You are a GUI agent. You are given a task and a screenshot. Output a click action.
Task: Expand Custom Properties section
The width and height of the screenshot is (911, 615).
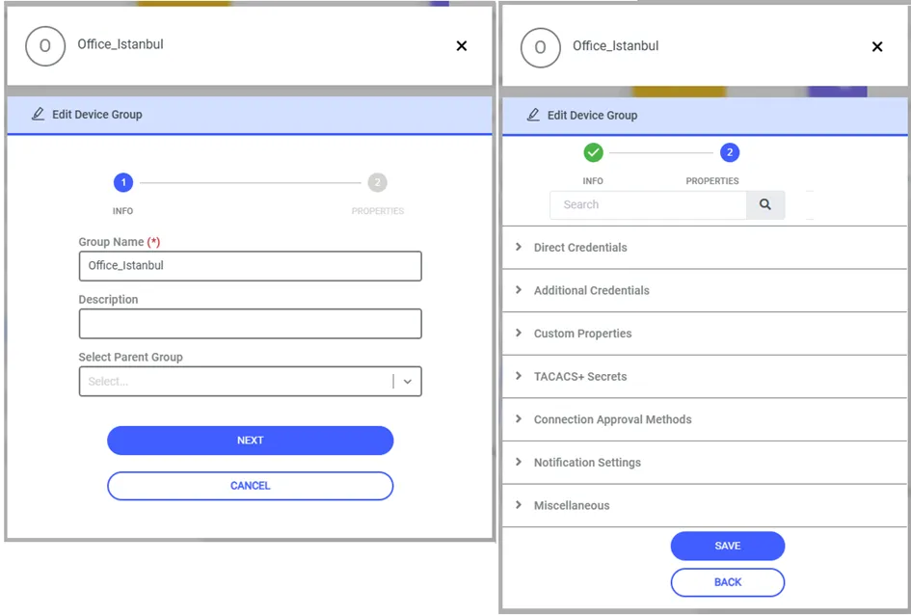(x=704, y=334)
